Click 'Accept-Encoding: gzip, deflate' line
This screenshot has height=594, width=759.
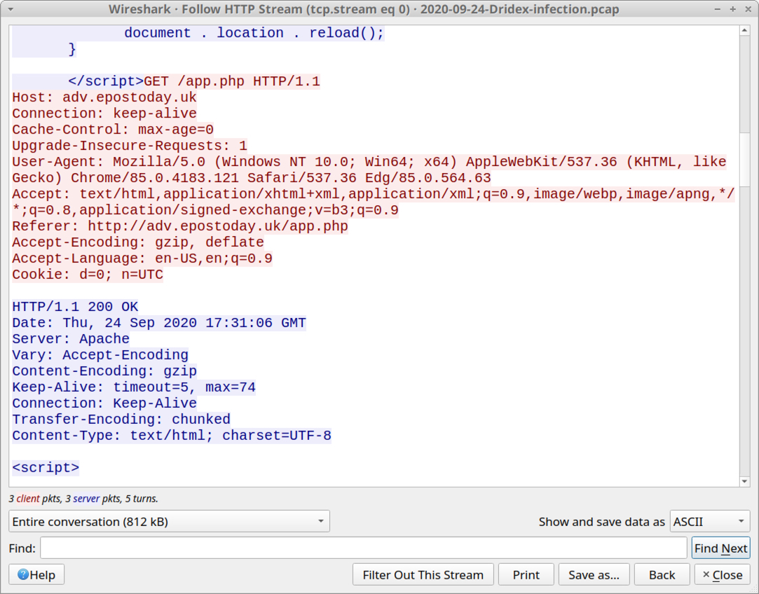138,242
